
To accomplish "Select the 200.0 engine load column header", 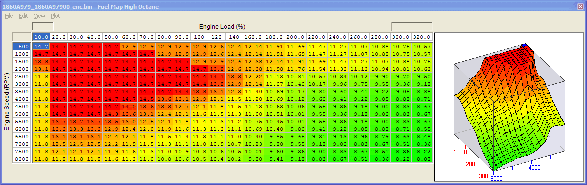I will tap(296, 37).
